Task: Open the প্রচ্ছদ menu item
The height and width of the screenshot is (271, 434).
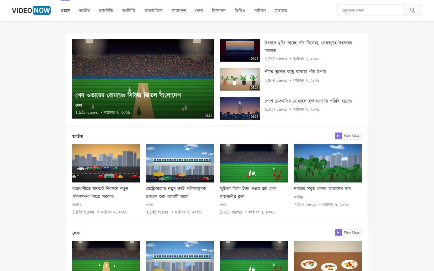Action: [x=65, y=10]
